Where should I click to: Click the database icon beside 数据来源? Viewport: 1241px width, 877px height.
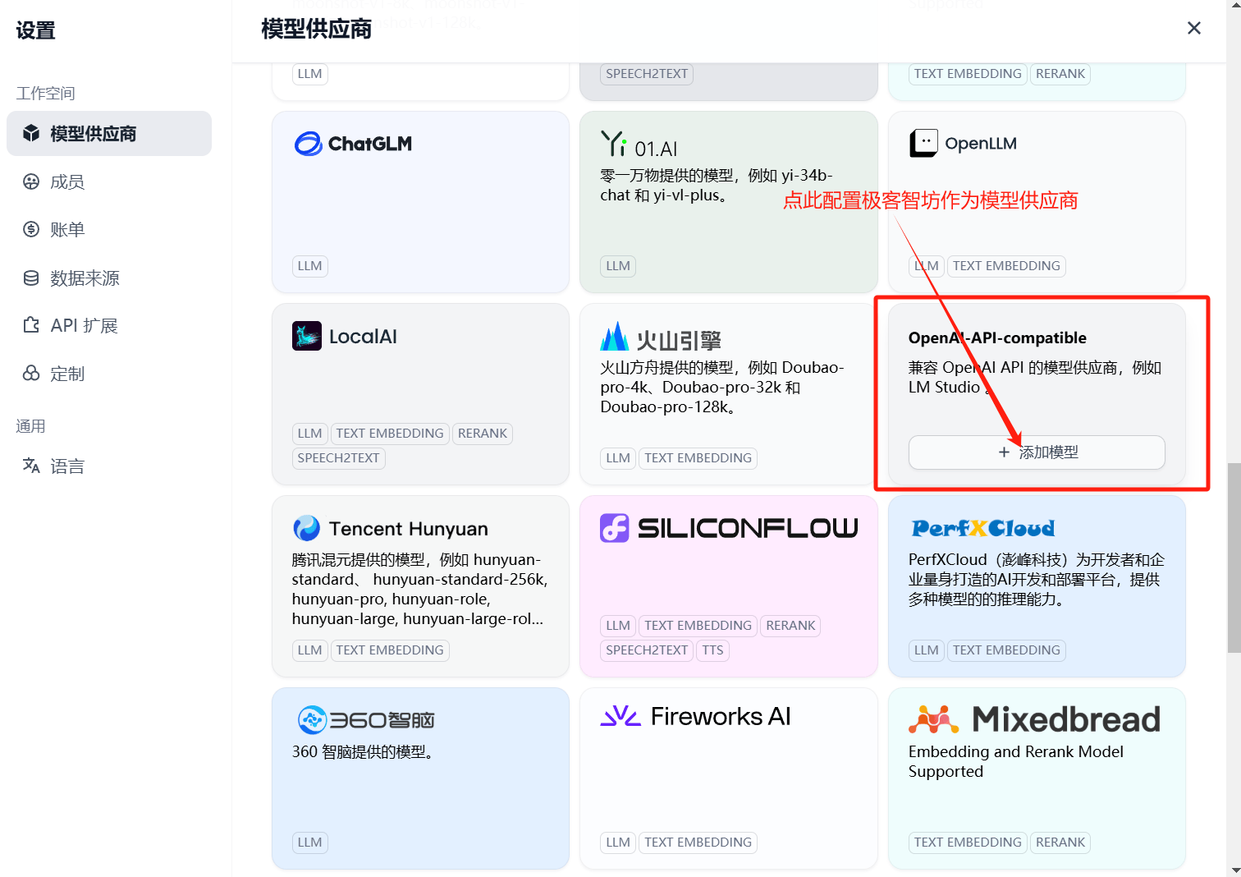coord(31,278)
